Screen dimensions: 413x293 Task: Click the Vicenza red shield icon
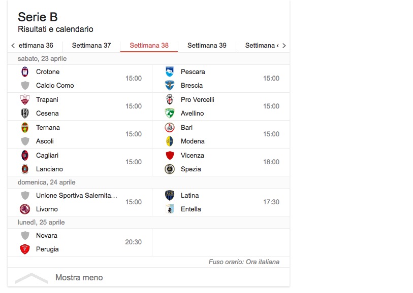[x=170, y=156]
